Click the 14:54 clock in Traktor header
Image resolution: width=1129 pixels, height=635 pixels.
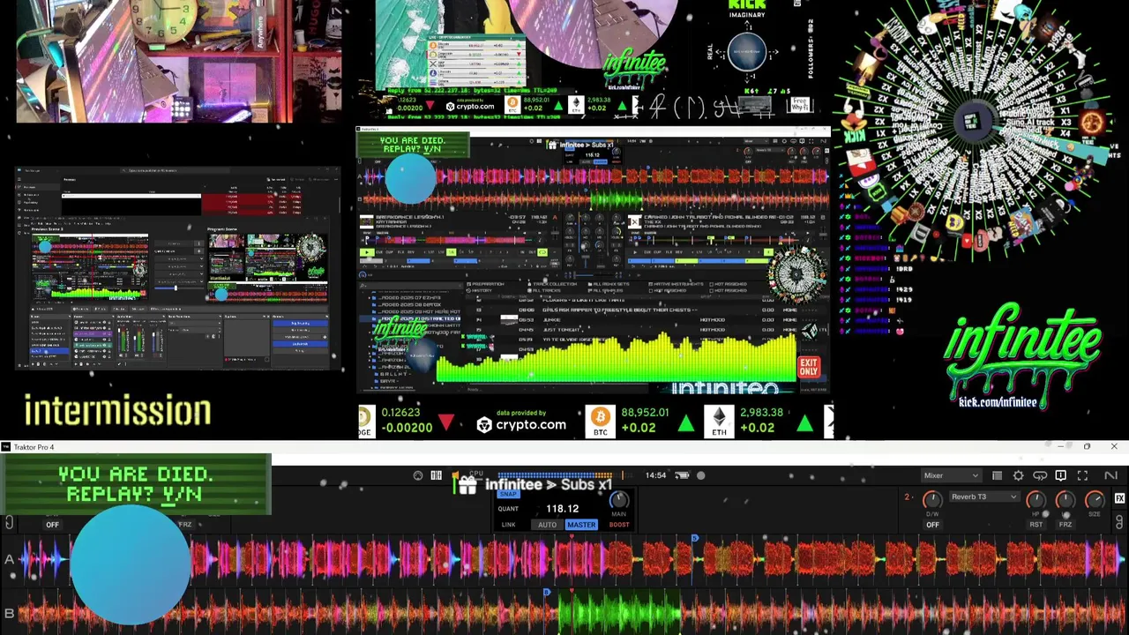pyautogui.click(x=655, y=475)
